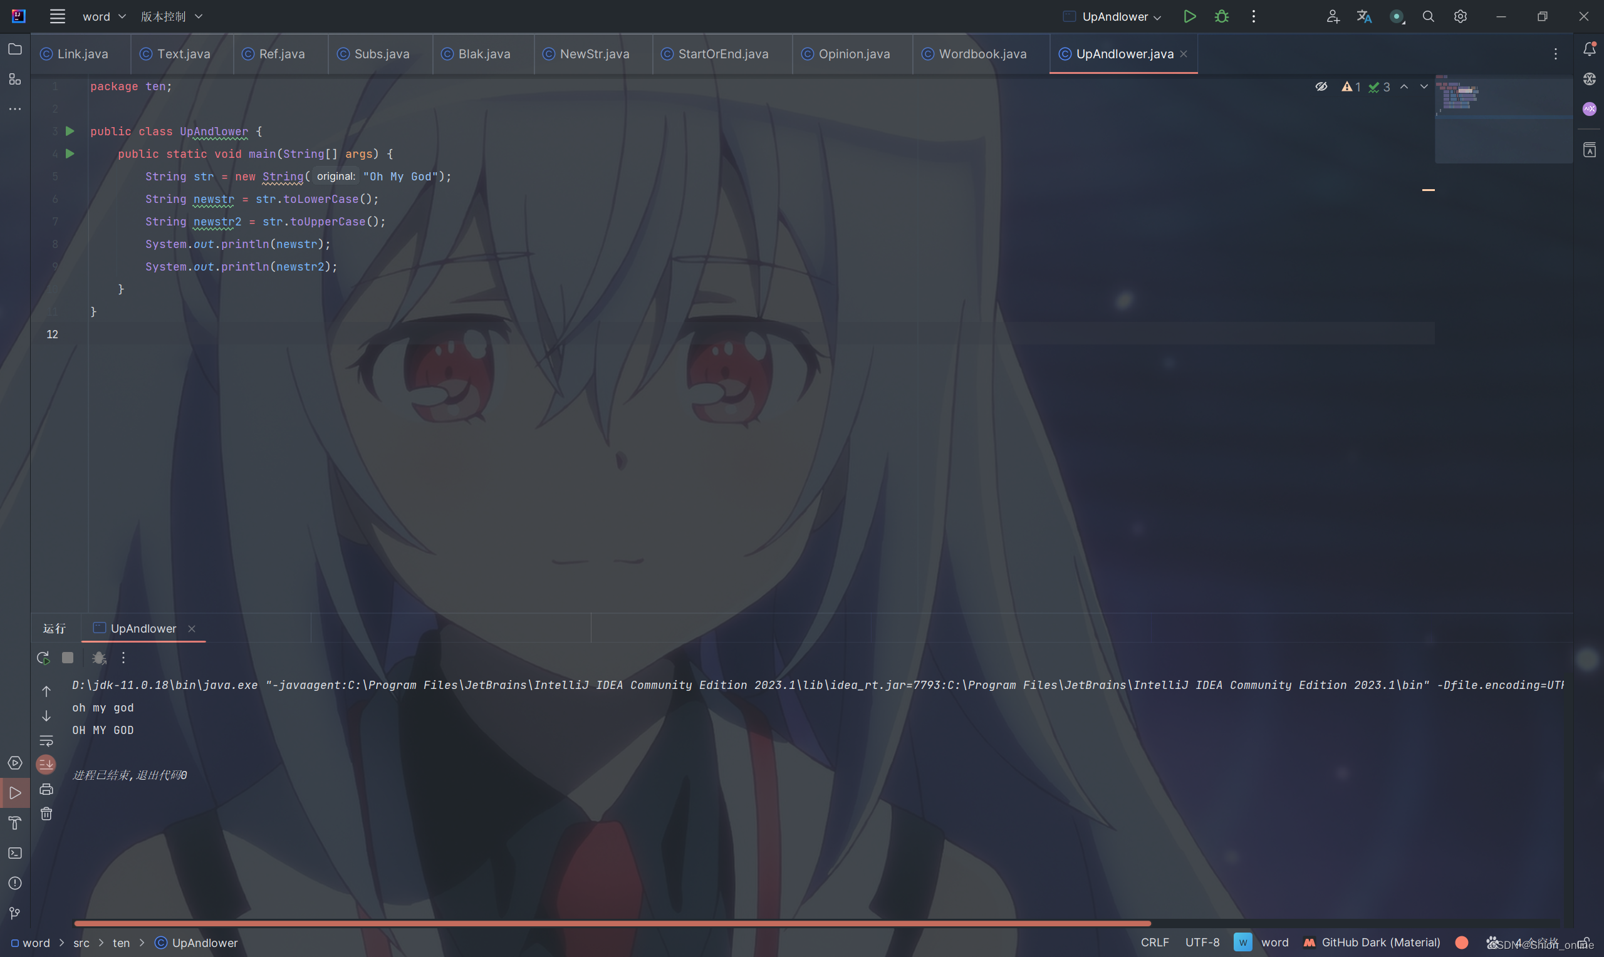Image resolution: width=1604 pixels, height=957 pixels.
Task: Click the 1 warning indicator
Action: pos(1351,86)
